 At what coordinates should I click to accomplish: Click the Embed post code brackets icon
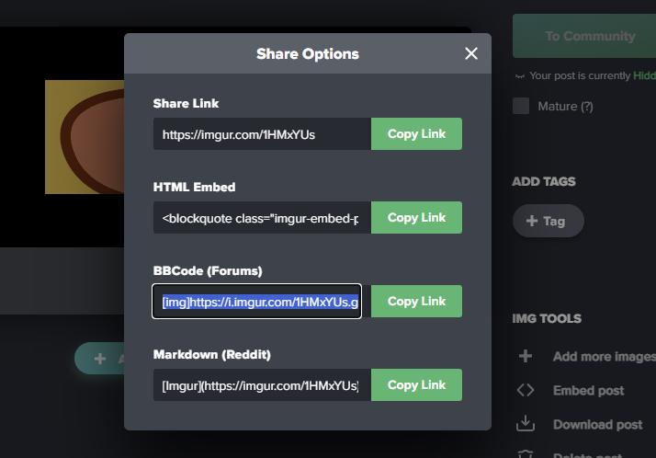[x=526, y=390]
